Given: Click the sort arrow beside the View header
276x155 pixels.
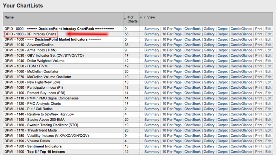Looking at the screenshot, I should click(x=145, y=18).
